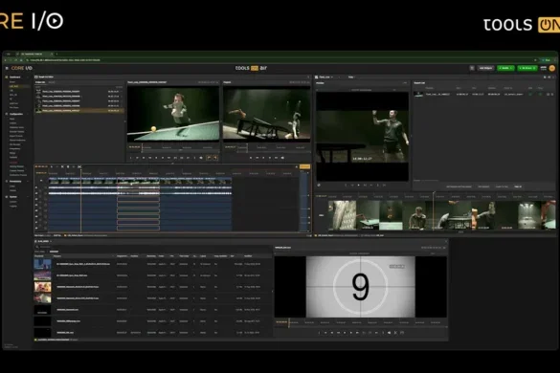560x373 pixels.
Task: Click the solid orange button in the timeline header
Action: (304, 166)
